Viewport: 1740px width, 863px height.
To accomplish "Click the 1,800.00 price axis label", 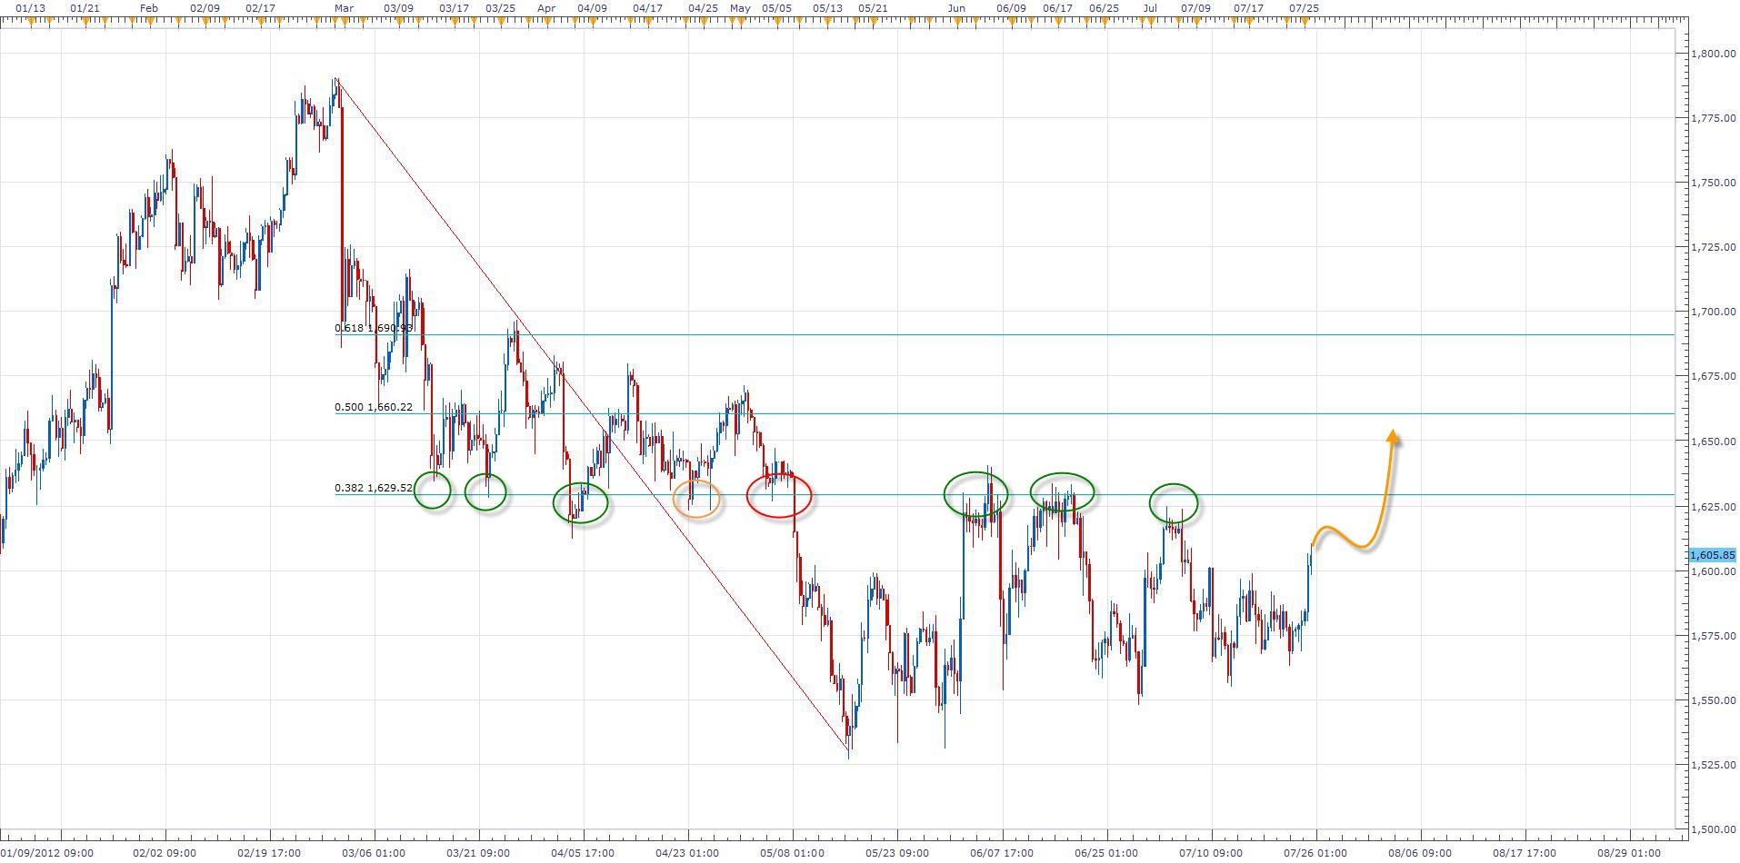I will tap(1713, 54).
